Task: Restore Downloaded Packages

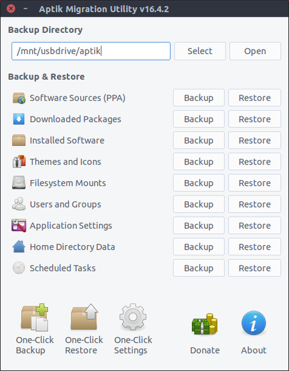Action: coord(254,119)
